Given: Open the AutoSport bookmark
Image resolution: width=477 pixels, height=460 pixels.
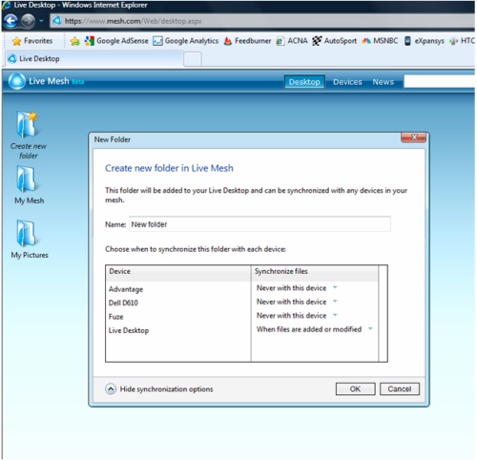Looking at the screenshot, I should [x=334, y=41].
